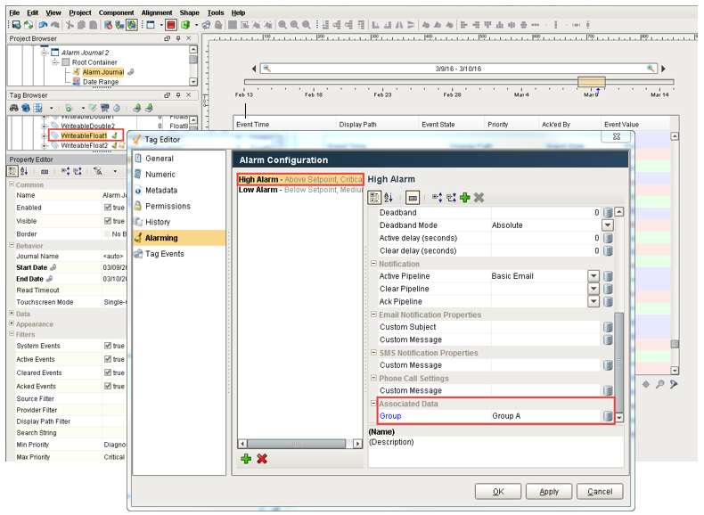The height and width of the screenshot is (515, 704).
Task: Click the binding icon next to Clear delay
Action: click(x=608, y=250)
